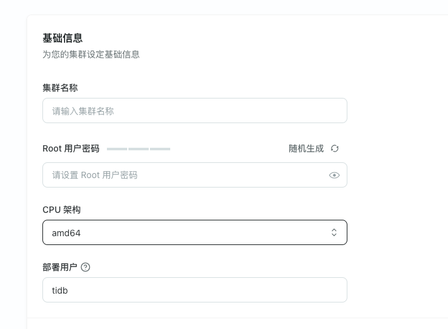Click the first password strength bar segment
448x329 pixels.
[x=117, y=149]
